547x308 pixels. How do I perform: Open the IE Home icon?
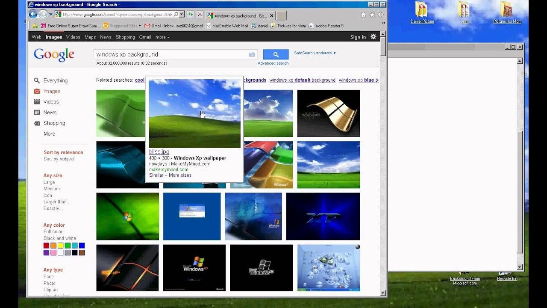click(363, 15)
